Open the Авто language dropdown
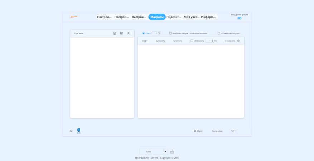 [154, 152]
